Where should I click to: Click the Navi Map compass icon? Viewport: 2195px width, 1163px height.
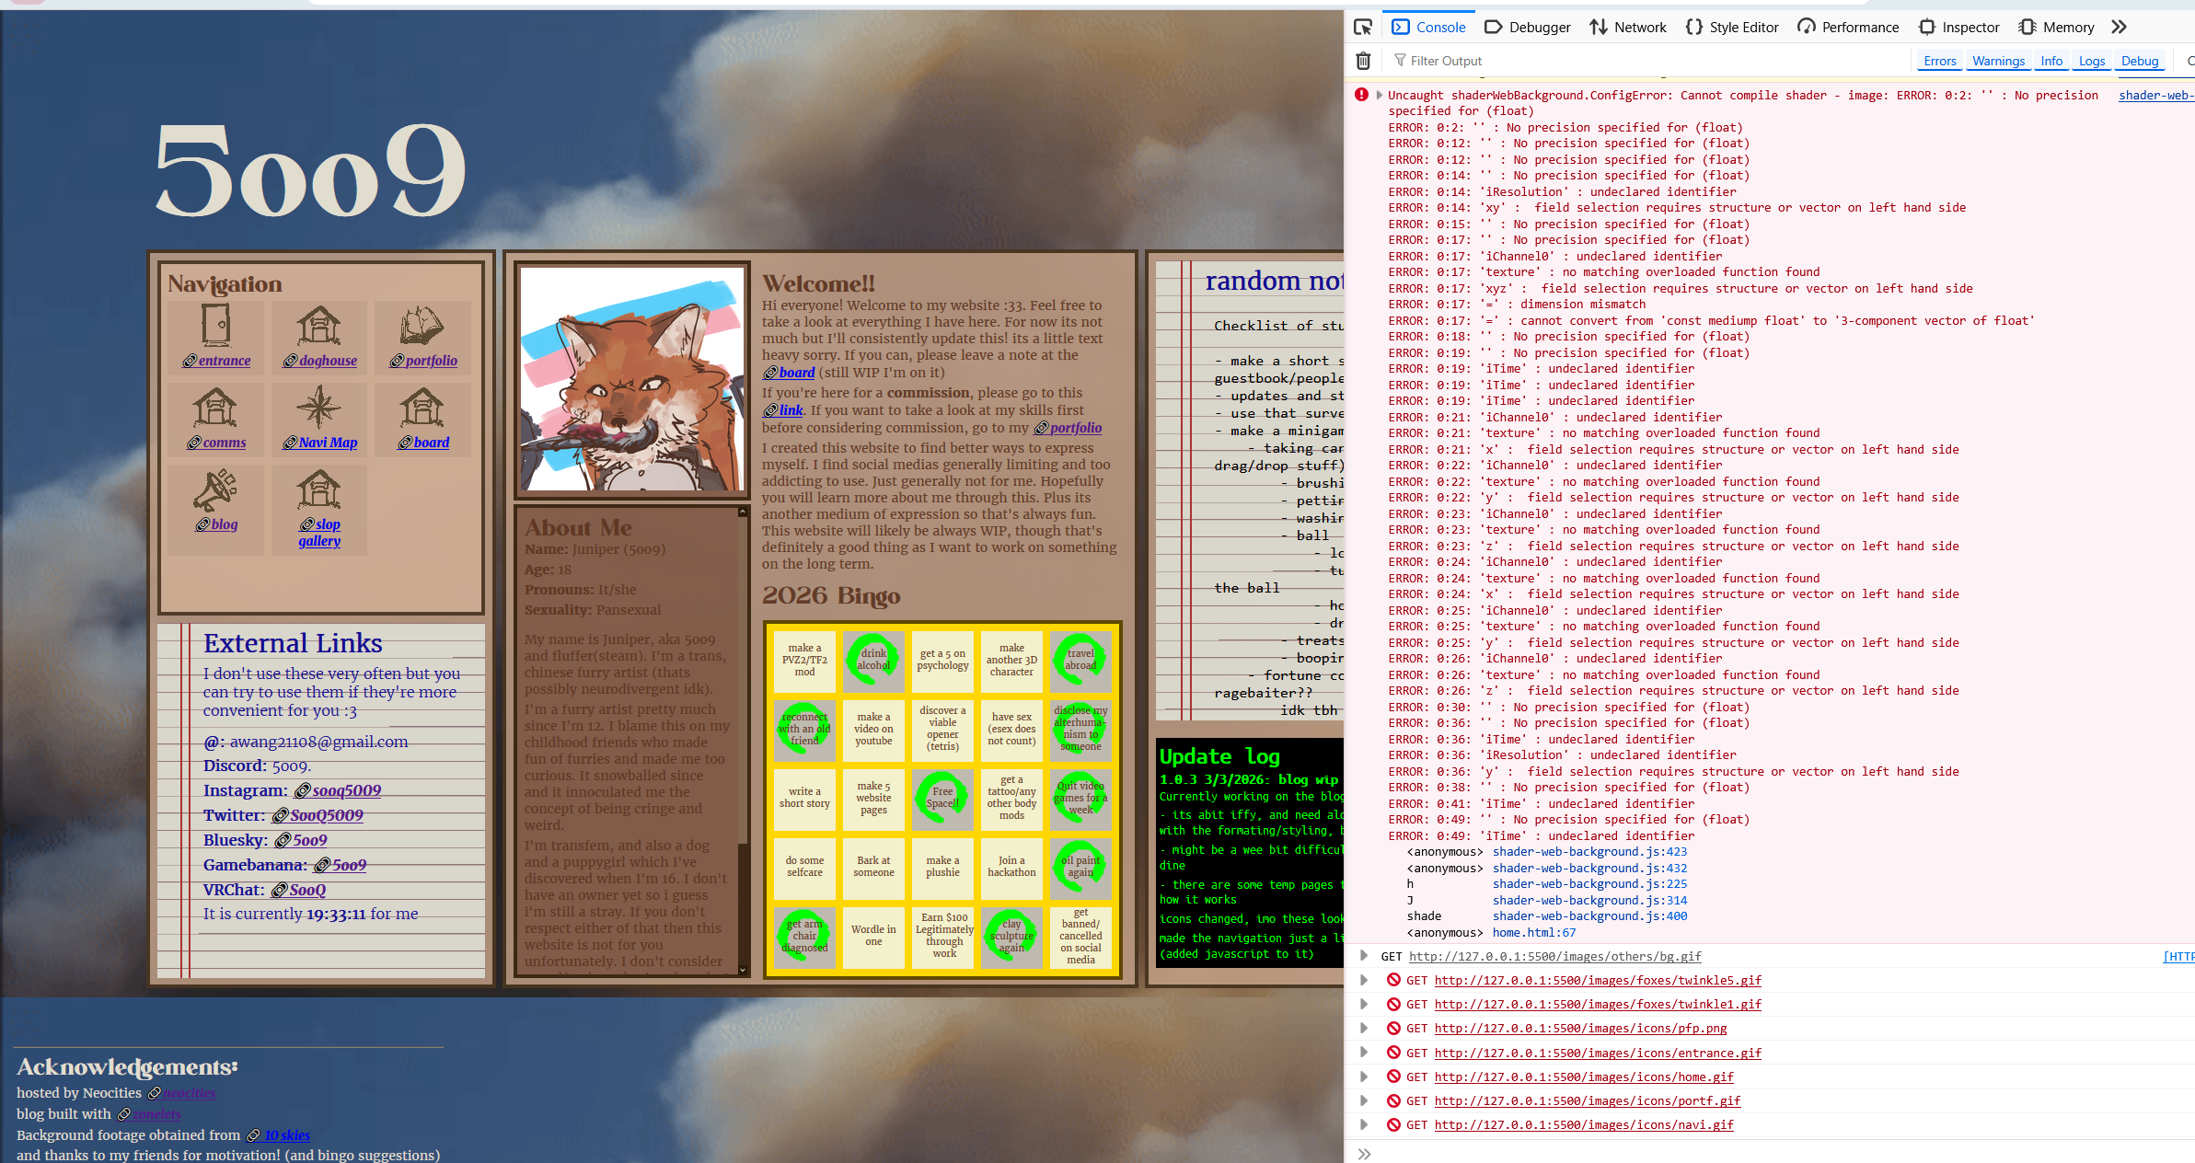pyautogui.click(x=318, y=408)
